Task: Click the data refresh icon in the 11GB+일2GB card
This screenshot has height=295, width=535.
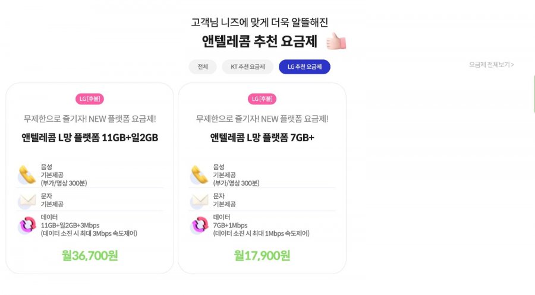Action: (x=27, y=225)
